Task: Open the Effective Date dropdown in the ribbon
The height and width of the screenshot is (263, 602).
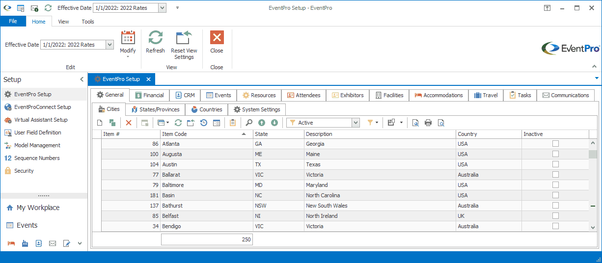Action: tap(109, 45)
